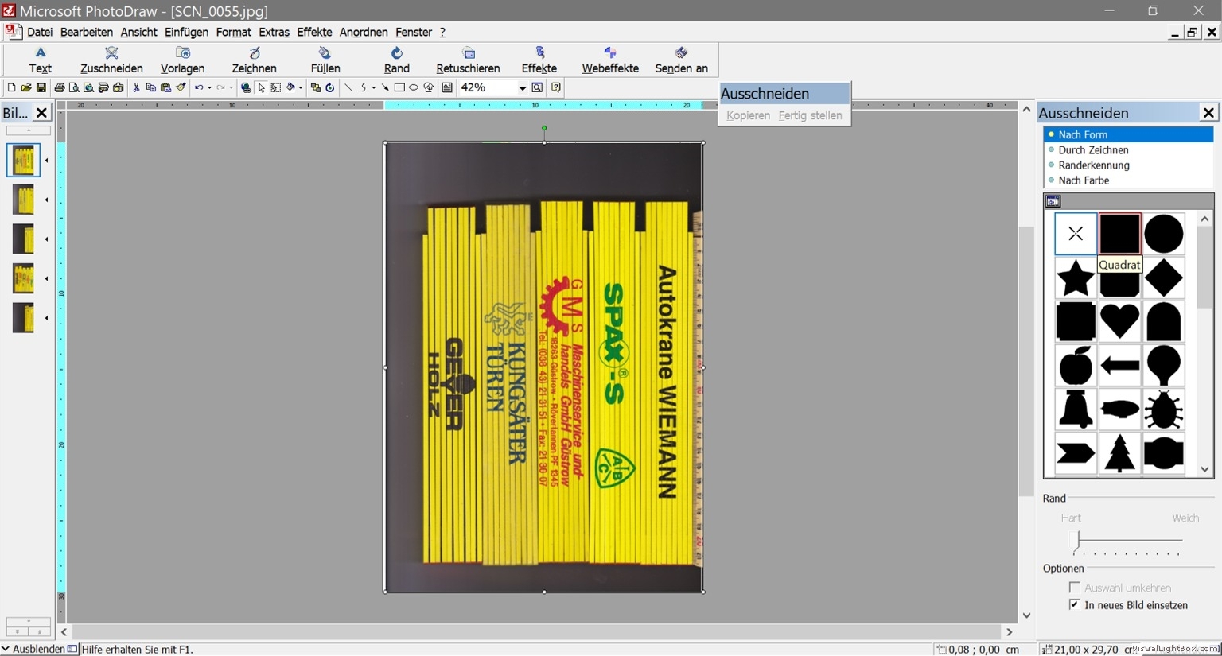The height and width of the screenshot is (656, 1222).
Task: Select the X no-shape cutout option
Action: [1076, 234]
